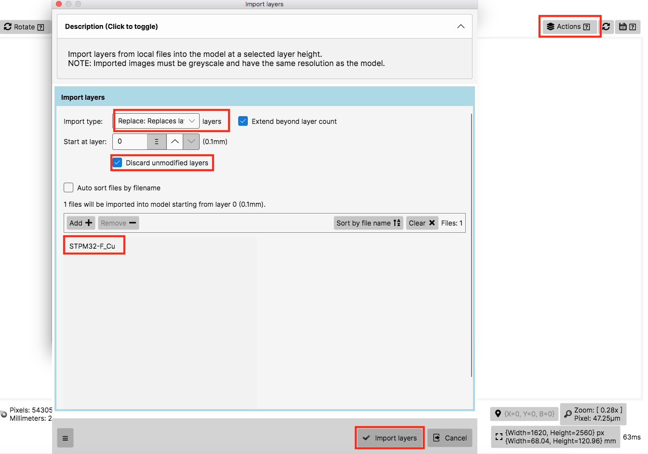
Task: Click the Remove file button
Action: coord(119,223)
